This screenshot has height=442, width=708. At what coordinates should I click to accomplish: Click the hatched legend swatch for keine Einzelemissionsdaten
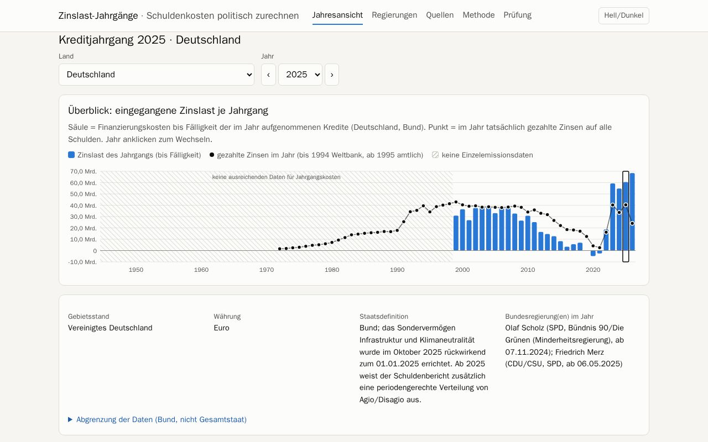[x=435, y=155]
